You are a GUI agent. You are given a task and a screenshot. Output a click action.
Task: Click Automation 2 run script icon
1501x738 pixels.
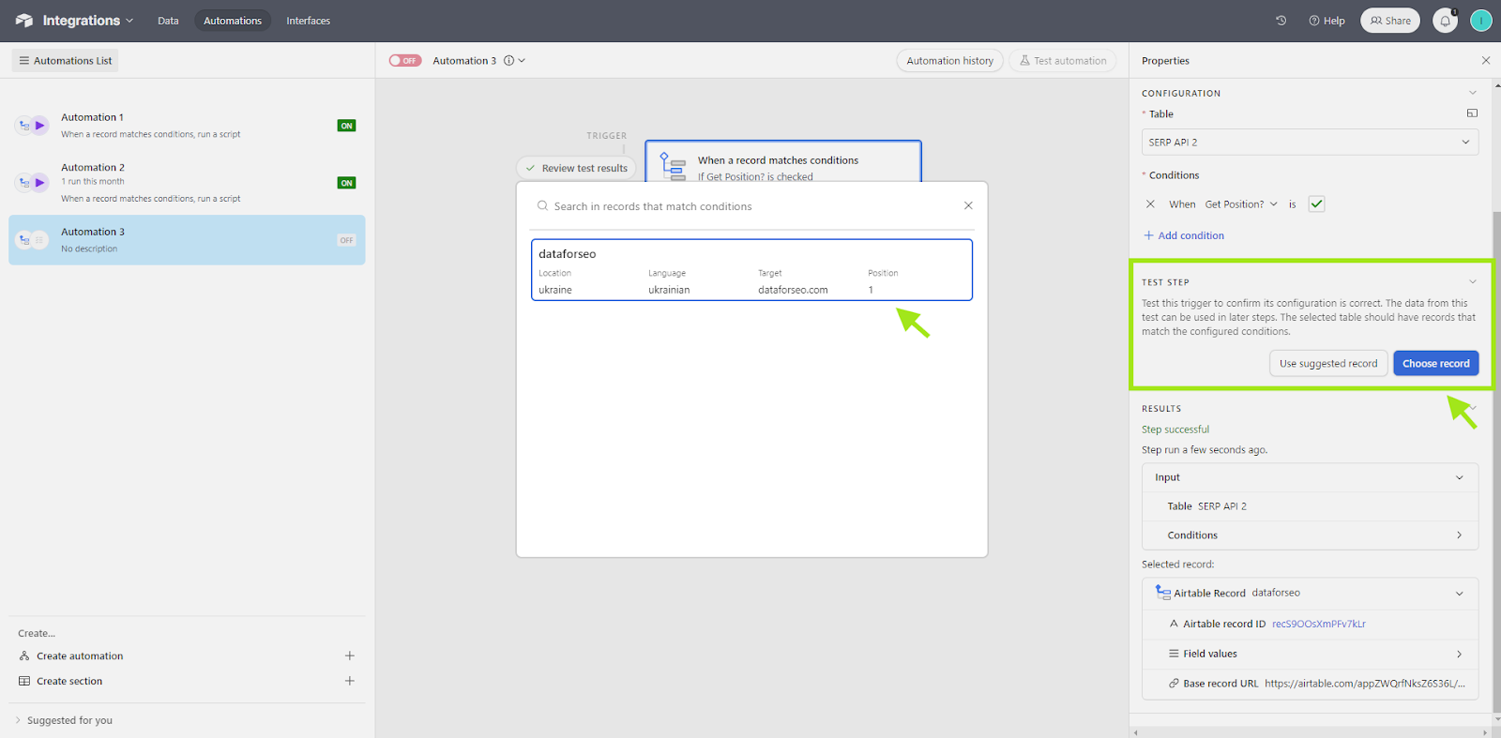(39, 182)
